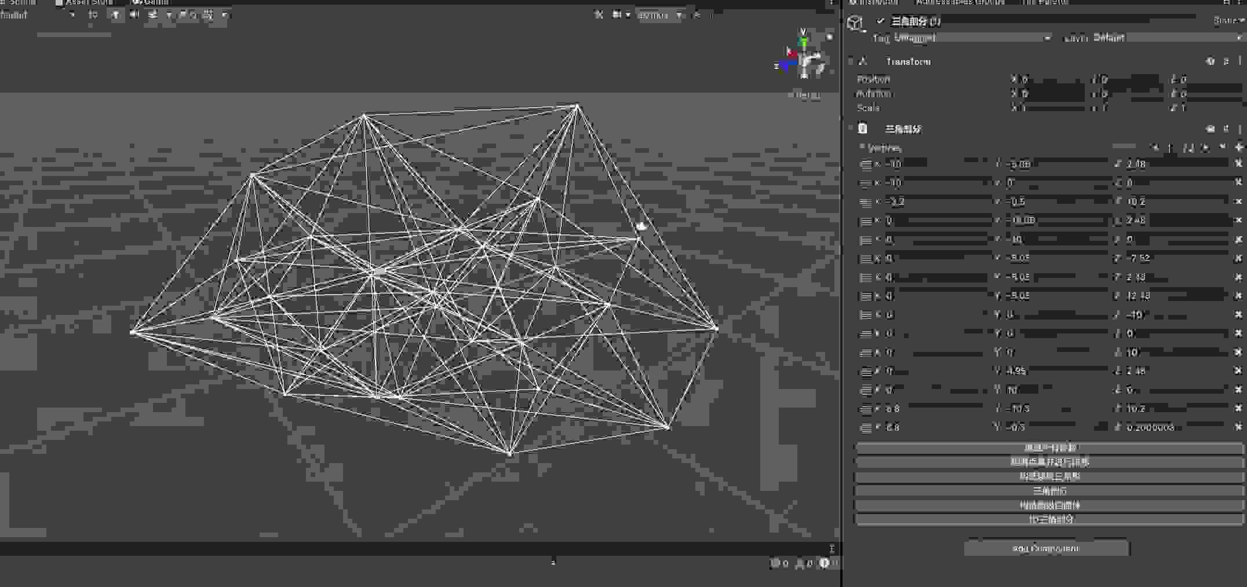Screen dimensions: 1247x587
Task: Toggle scene lighting in the Scene toolbar
Action: (x=116, y=15)
